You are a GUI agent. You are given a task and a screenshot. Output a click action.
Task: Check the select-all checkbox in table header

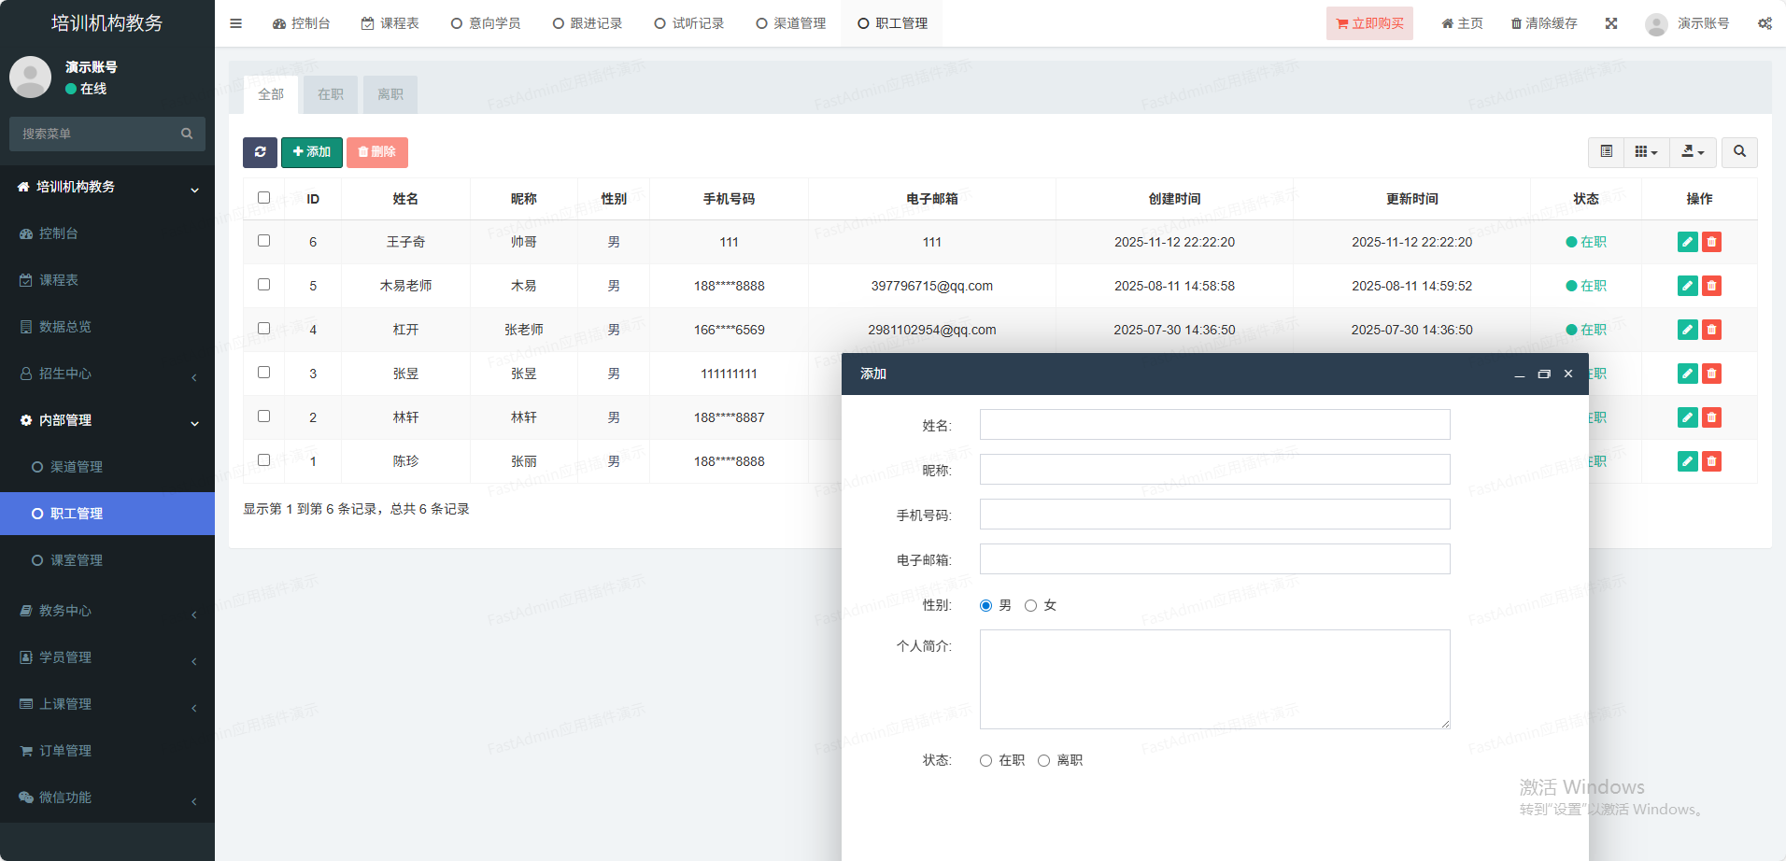(x=263, y=198)
